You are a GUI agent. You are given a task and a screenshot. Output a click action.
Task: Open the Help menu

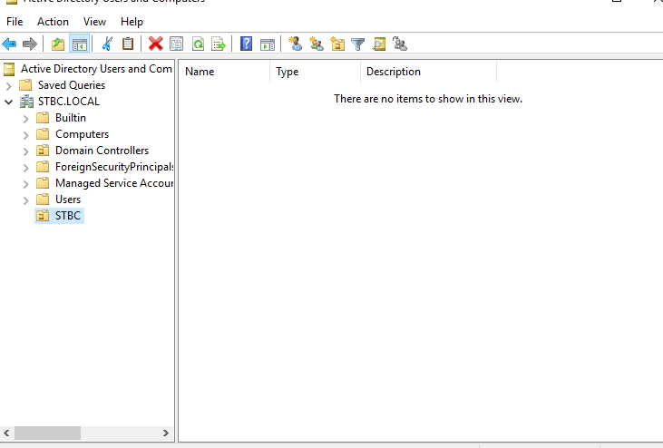pyautogui.click(x=132, y=22)
